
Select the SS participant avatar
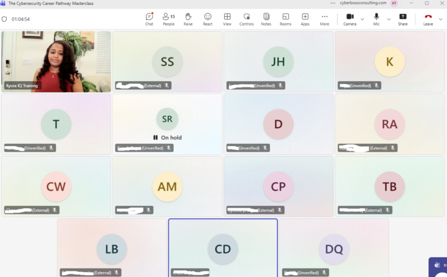click(x=168, y=62)
